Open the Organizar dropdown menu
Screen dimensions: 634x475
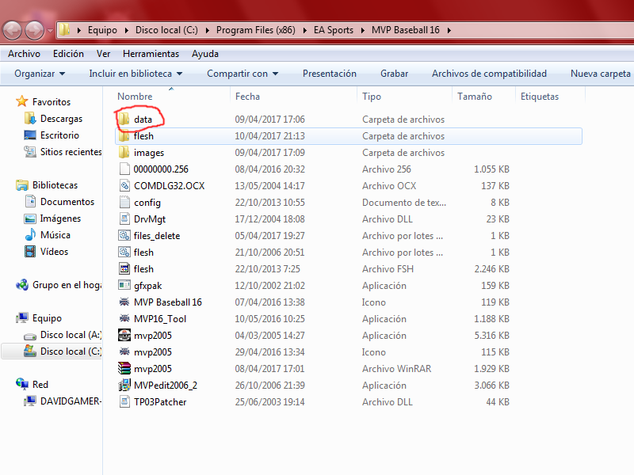tap(40, 74)
